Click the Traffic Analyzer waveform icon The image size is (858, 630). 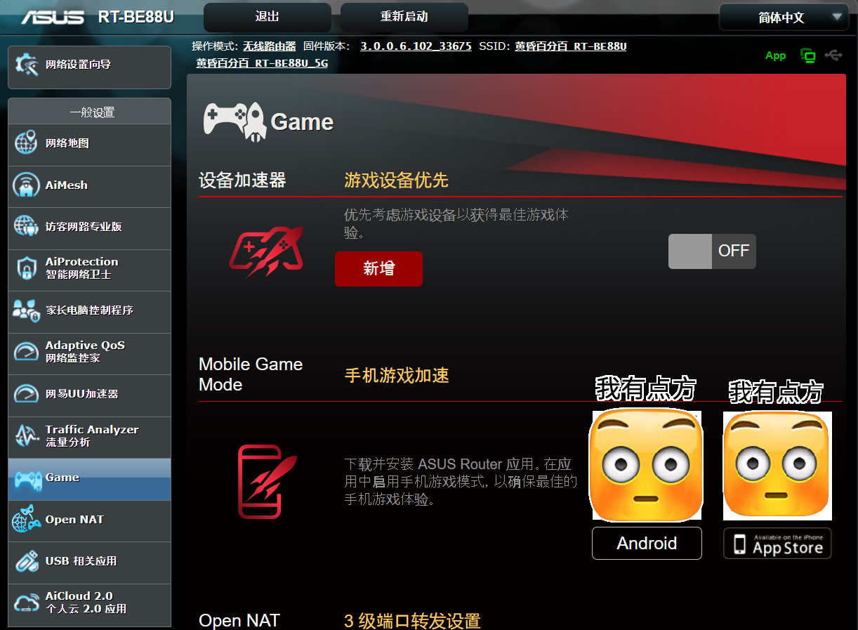[x=26, y=435]
